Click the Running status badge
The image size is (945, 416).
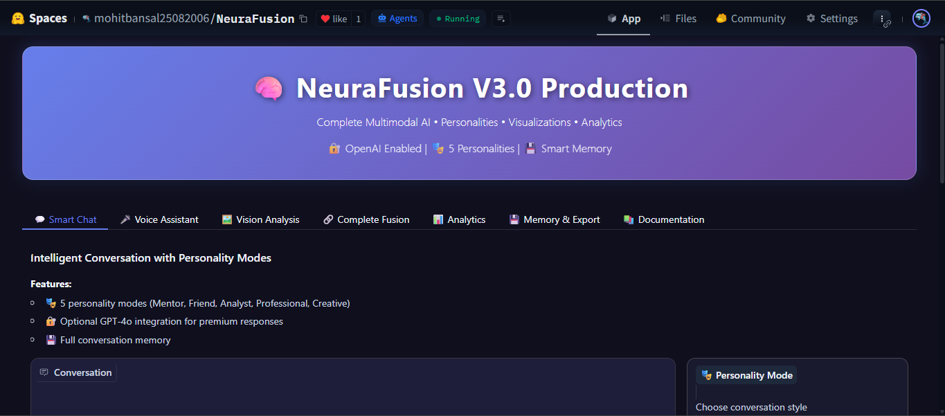458,19
